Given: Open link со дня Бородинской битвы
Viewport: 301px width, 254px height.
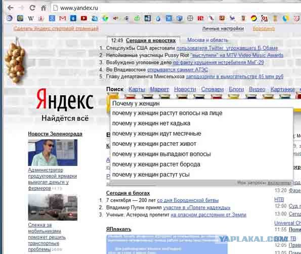Looking at the screenshot, I should (188, 200).
